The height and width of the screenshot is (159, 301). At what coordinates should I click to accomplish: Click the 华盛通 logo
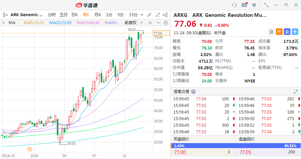pyautogui.click(x=86, y=5)
